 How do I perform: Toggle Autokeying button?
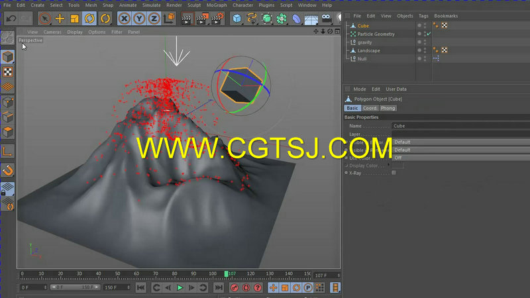(246, 287)
